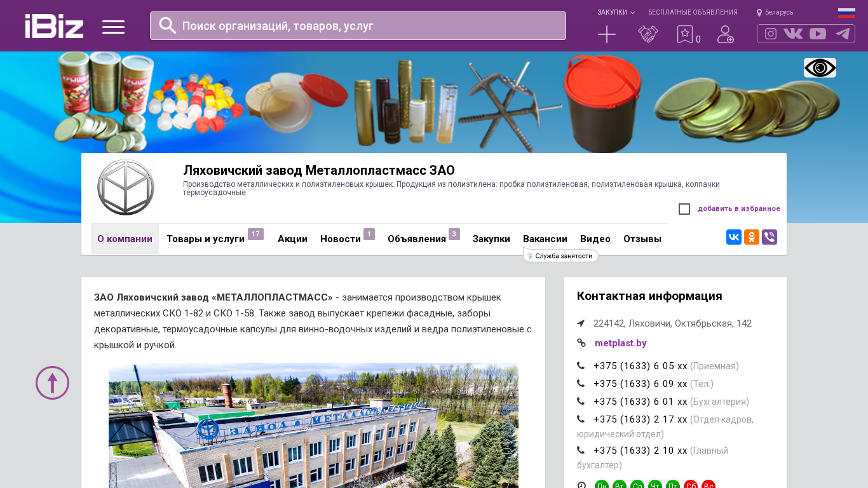This screenshot has width=868, height=488.
Task: Click phone number +375 (1633) 2 17 xx
Action: click(641, 419)
